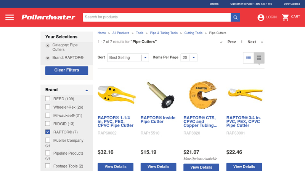This screenshot has height=171, width=305.
Task: Open the RAPTOR Inside Pipe Cutter link
Action: 158,120
